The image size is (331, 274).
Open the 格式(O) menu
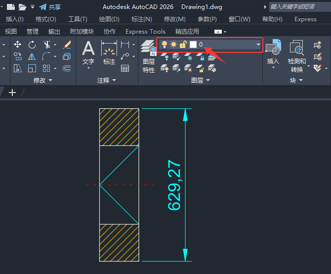click(x=46, y=19)
